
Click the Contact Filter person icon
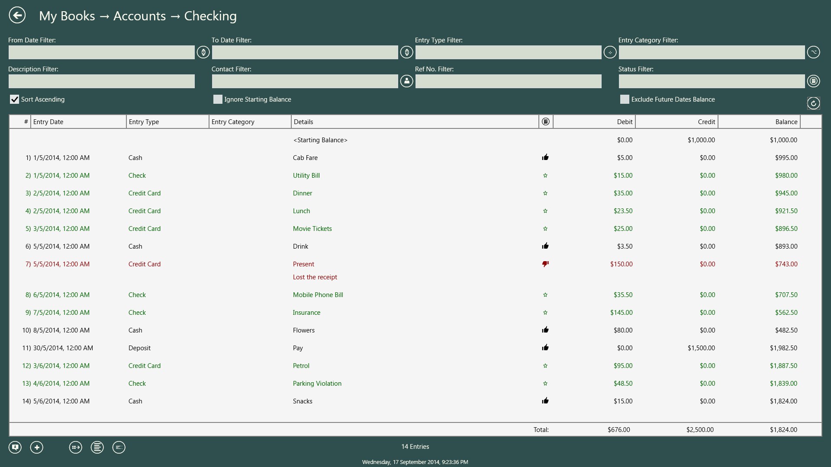(406, 81)
